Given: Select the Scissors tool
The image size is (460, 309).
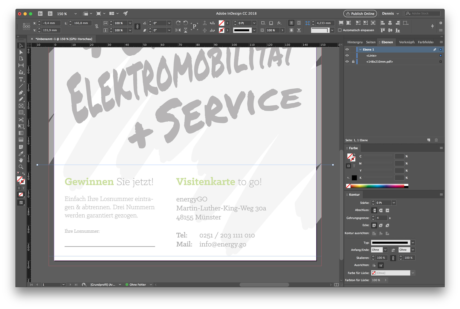Looking at the screenshot, I should click(x=21, y=120).
